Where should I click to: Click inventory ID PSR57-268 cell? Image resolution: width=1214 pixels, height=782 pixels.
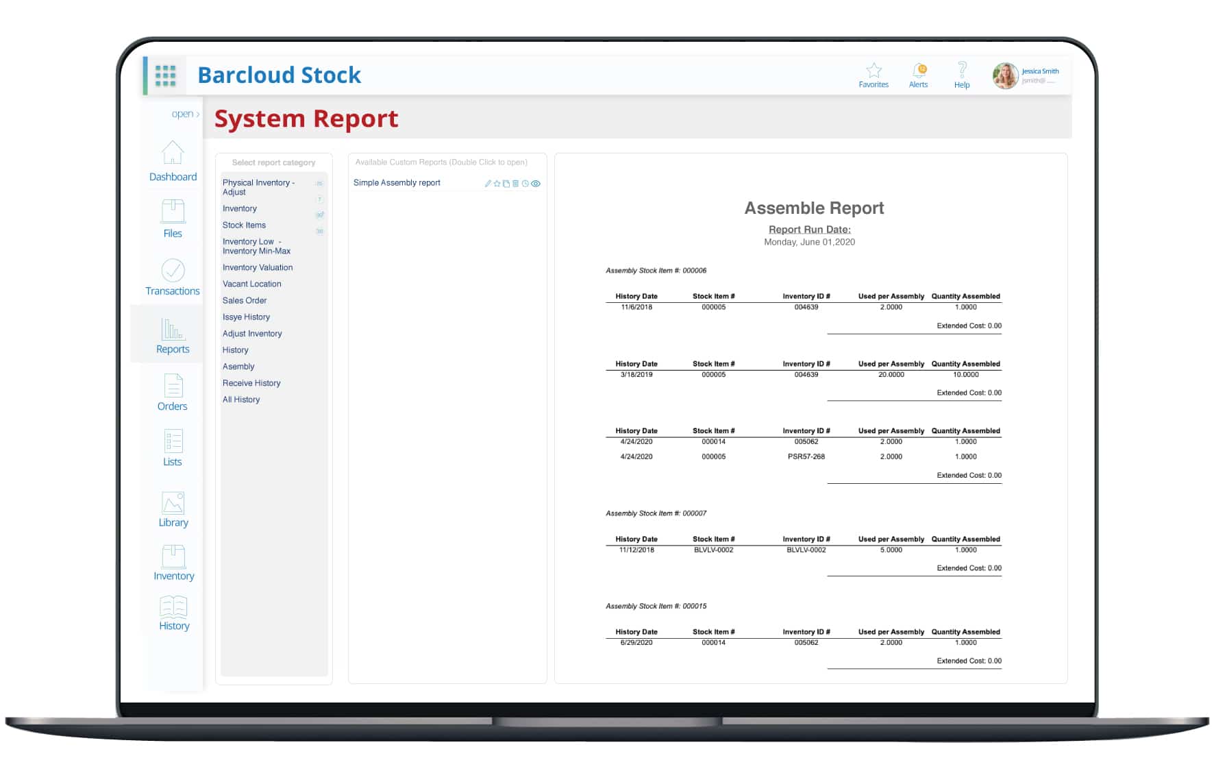pyautogui.click(x=806, y=456)
